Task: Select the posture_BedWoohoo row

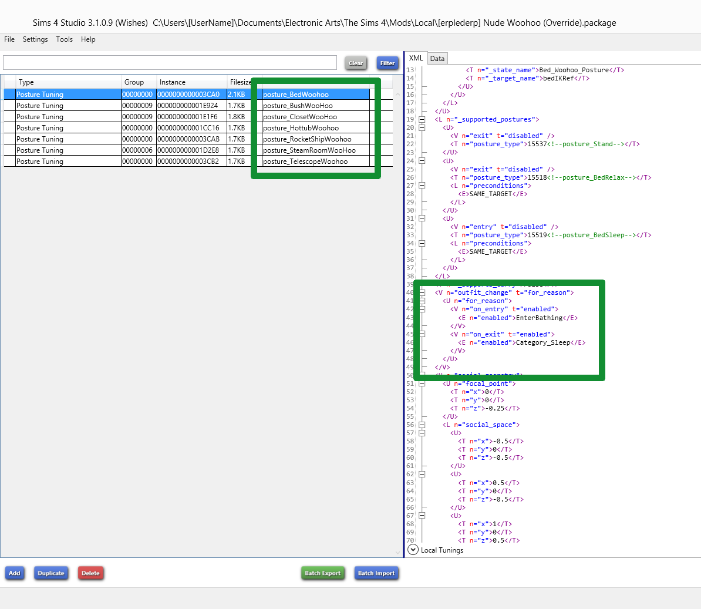Action: (x=198, y=95)
